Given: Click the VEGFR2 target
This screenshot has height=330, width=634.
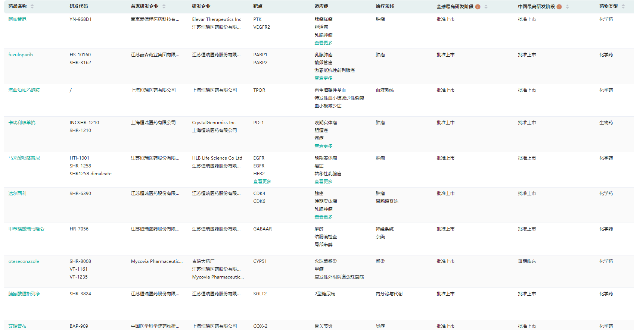Looking at the screenshot, I should [x=262, y=27].
